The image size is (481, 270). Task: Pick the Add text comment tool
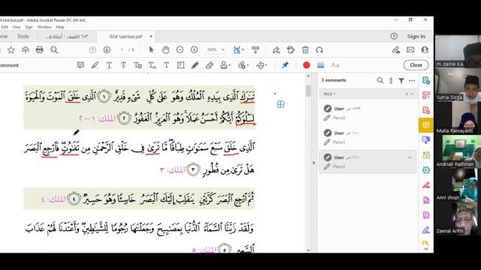(x=166, y=65)
